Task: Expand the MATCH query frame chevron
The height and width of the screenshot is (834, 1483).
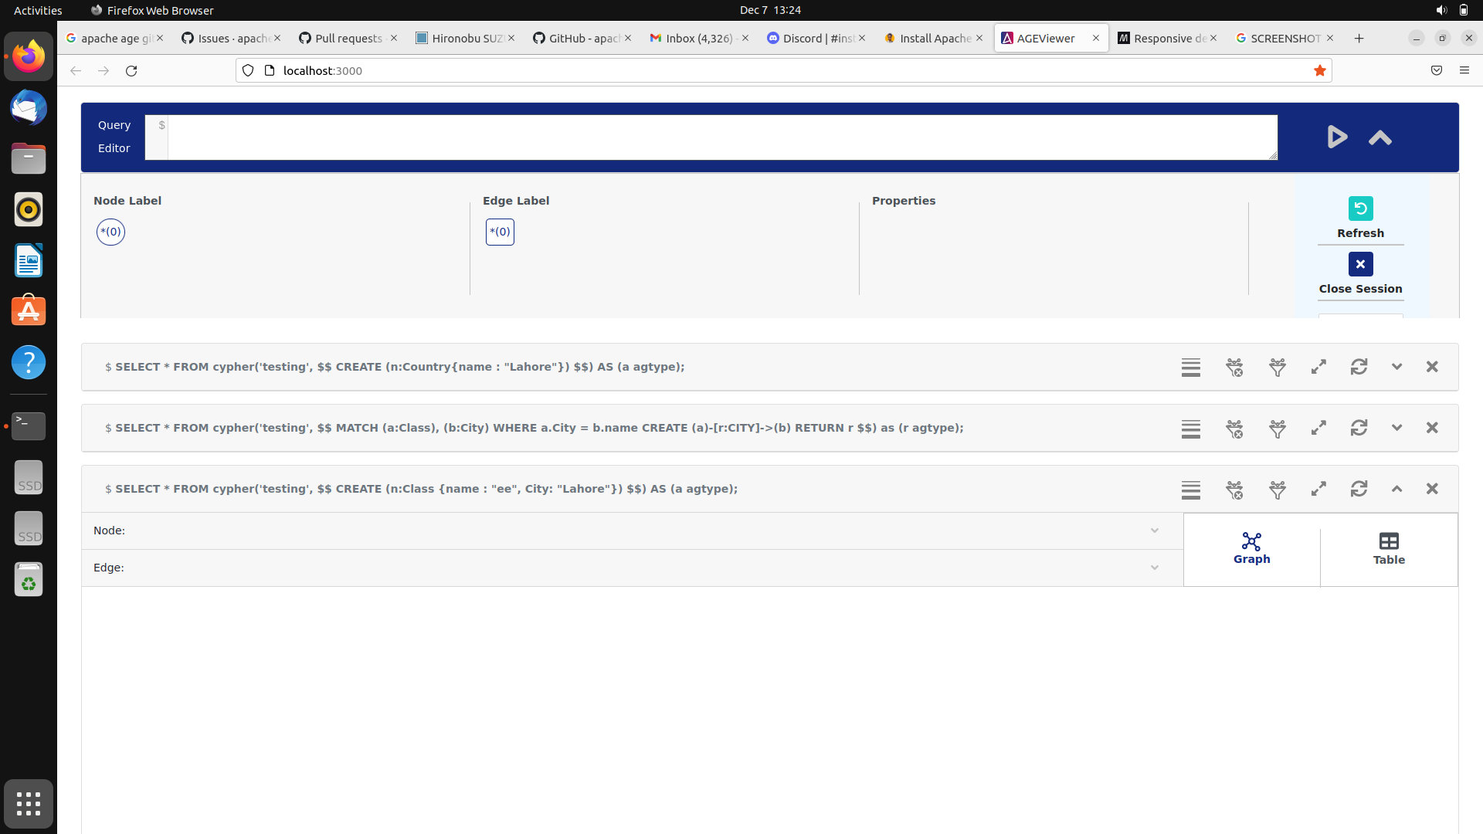Action: pyautogui.click(x=1396, y=428)
